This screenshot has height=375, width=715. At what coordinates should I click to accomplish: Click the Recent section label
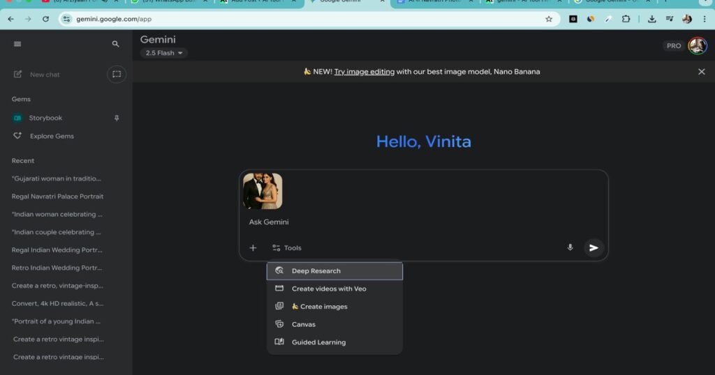[23, 160]
